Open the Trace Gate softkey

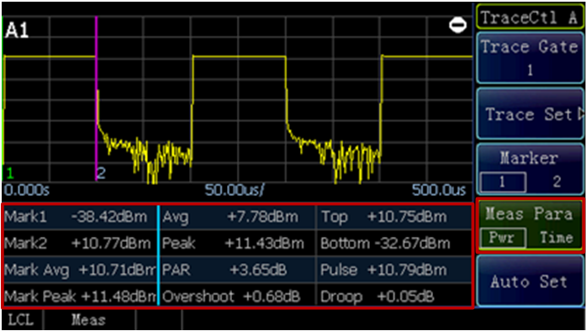pyautogui.click(x=530, y=57)
